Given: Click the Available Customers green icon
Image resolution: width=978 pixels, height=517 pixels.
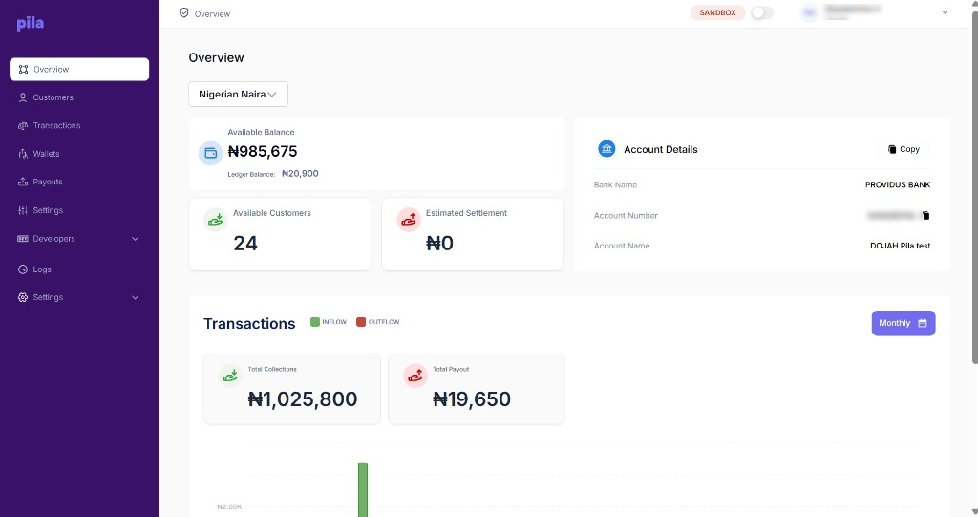Looking at the screenshot, I should pyautogui.click(x=215, y=220).
